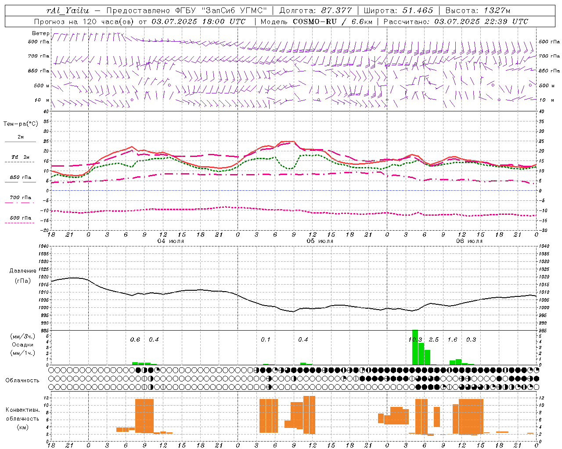
Task: Click the COSMO-RU model name
Action: click(x=315, y=21)
